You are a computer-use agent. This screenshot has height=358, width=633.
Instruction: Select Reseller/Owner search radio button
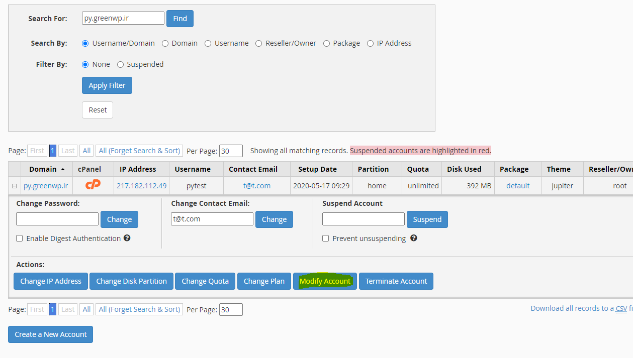click(x=259, y=43)
